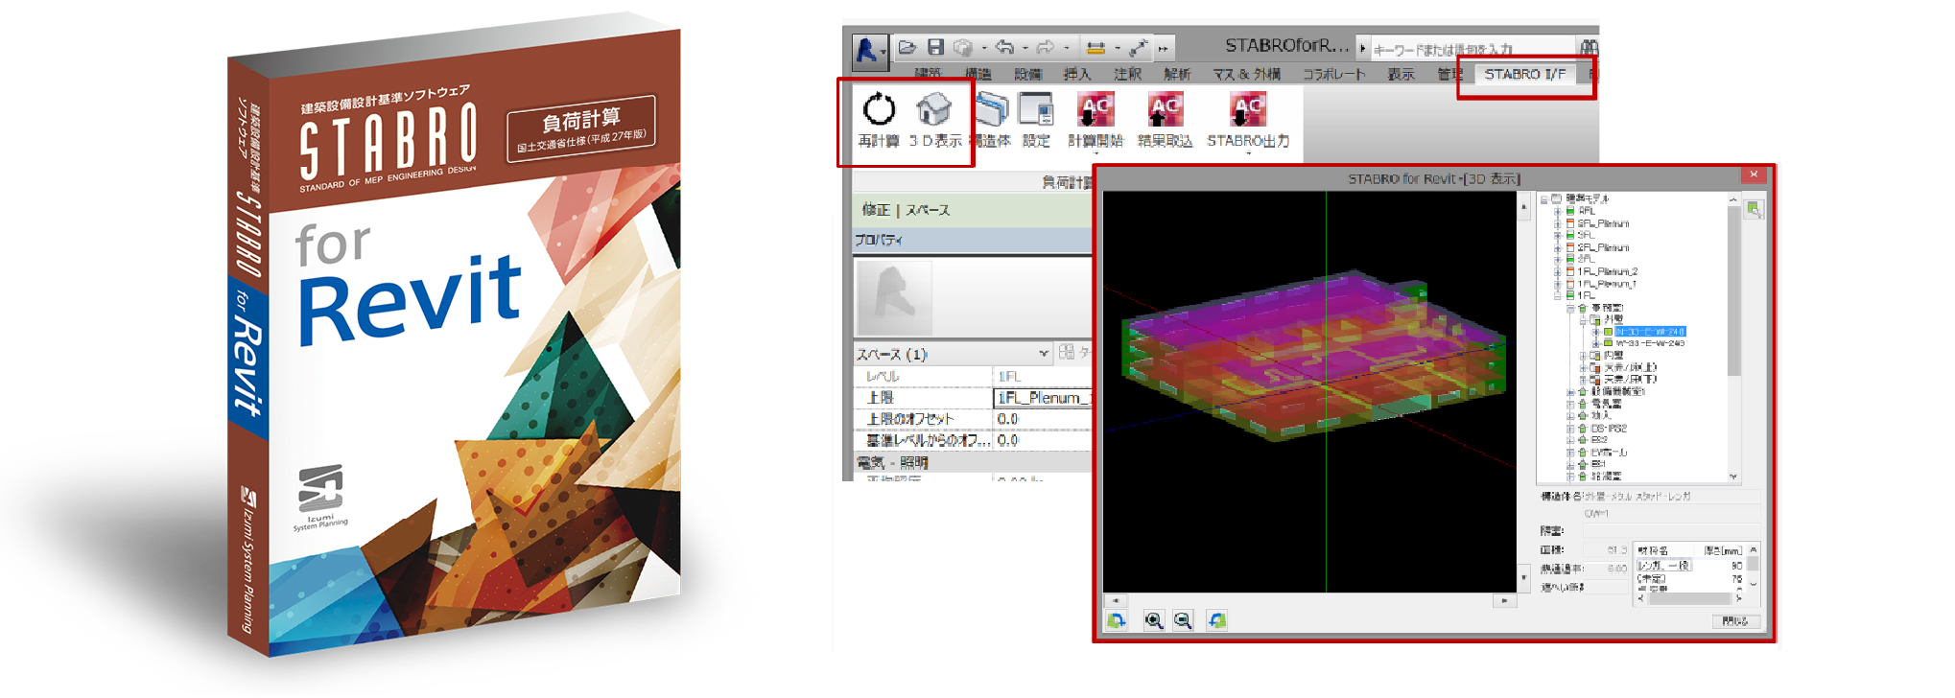Open the 解析 ribbon tab

(1177, 74)
